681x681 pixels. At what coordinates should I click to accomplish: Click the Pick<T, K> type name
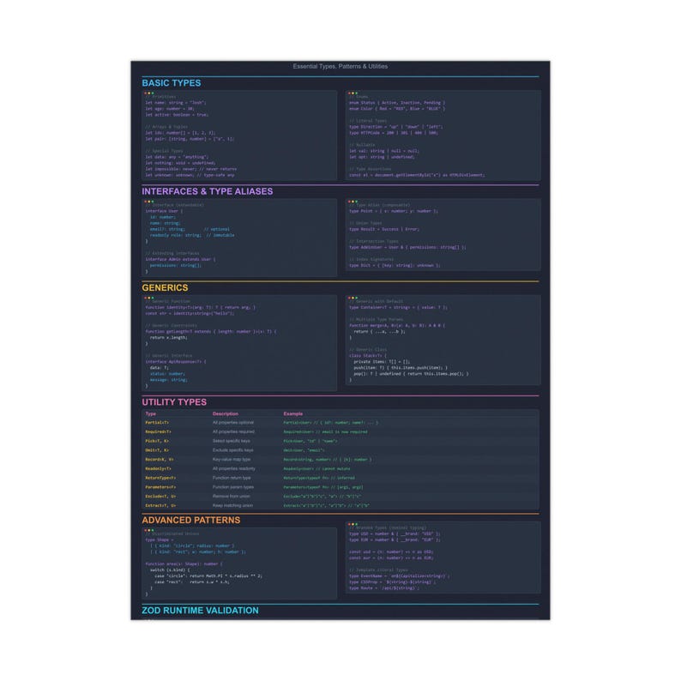click(x=157, y=441)
